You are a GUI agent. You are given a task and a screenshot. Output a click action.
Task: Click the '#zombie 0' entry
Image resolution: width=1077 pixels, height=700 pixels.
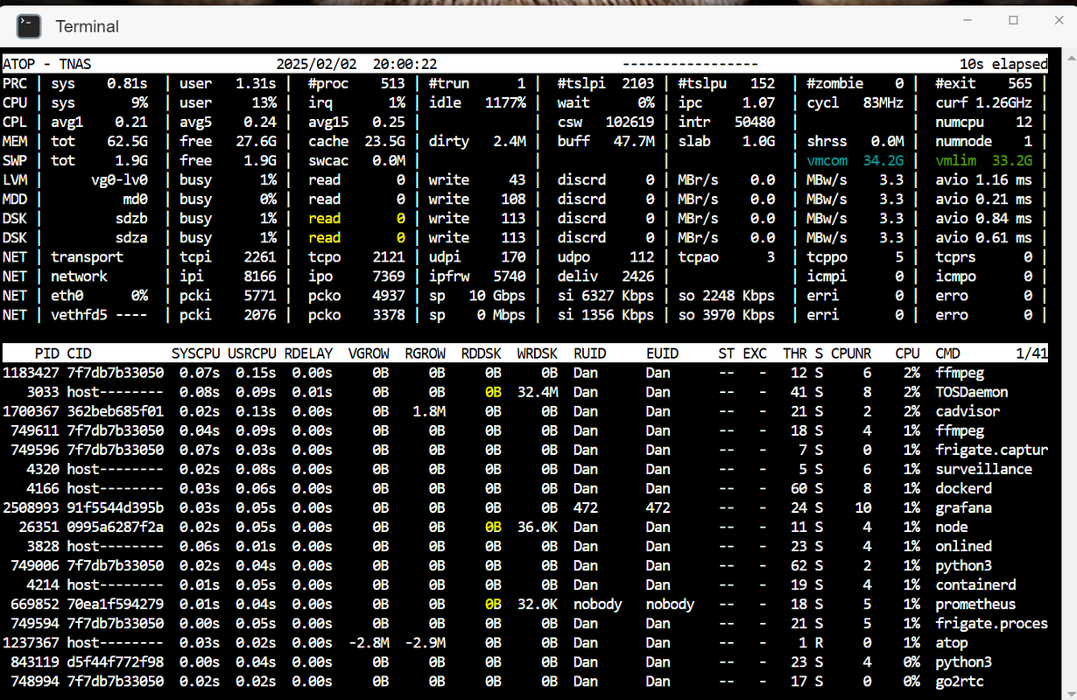(855, 83)
